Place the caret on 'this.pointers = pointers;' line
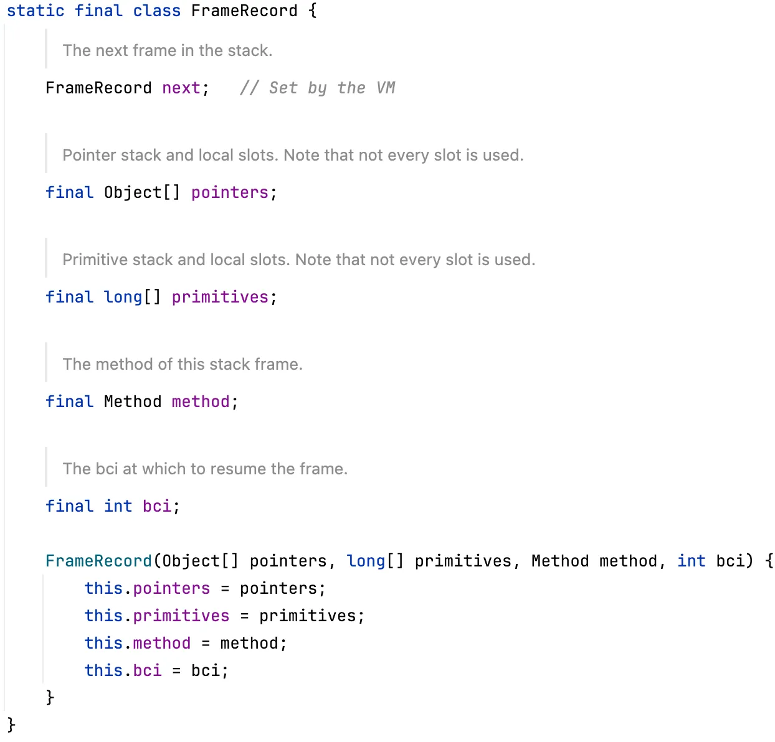The width and height of the screenshot is (775, 742). point(205,589)
